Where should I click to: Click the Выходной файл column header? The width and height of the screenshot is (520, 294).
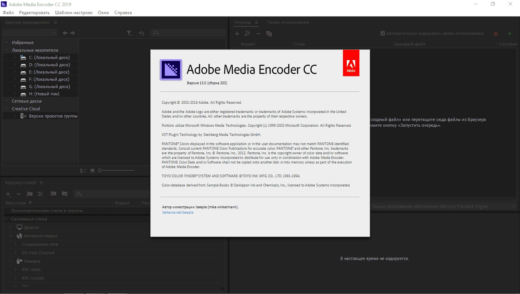(x=409, y=44)
